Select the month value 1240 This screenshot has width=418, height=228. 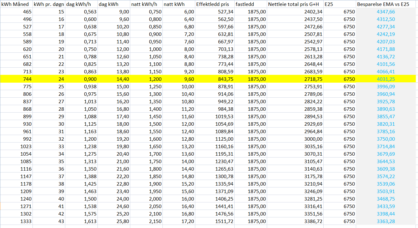(16, 199)
